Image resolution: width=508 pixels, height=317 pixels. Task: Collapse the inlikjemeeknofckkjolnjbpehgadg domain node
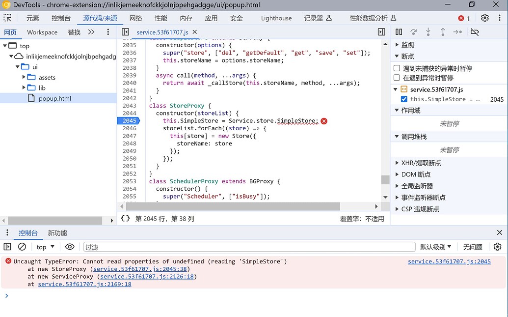[x=11, y=57]
